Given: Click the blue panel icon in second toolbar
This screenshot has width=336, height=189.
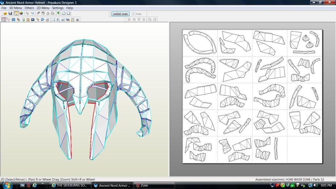Looking at the screenshot, I should [x=13, y=19].
